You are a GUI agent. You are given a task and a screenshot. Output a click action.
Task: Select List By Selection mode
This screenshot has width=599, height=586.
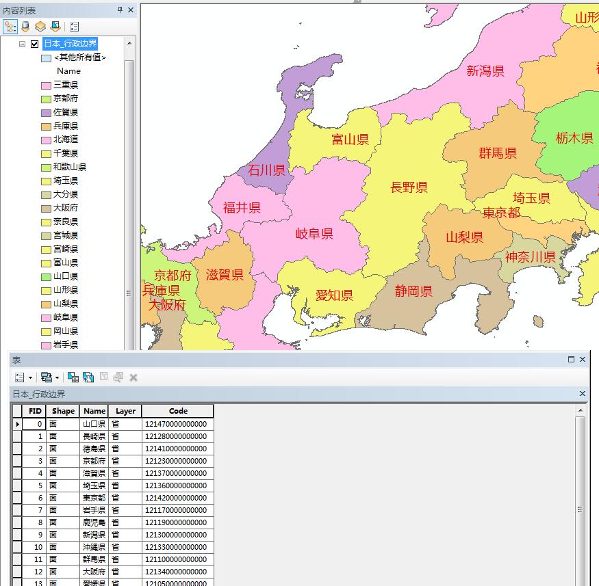(55, 27)
